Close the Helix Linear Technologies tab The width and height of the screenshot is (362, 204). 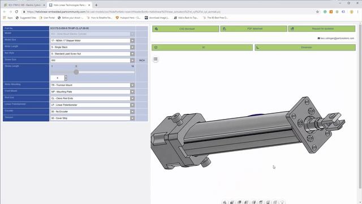coord(89,5)
